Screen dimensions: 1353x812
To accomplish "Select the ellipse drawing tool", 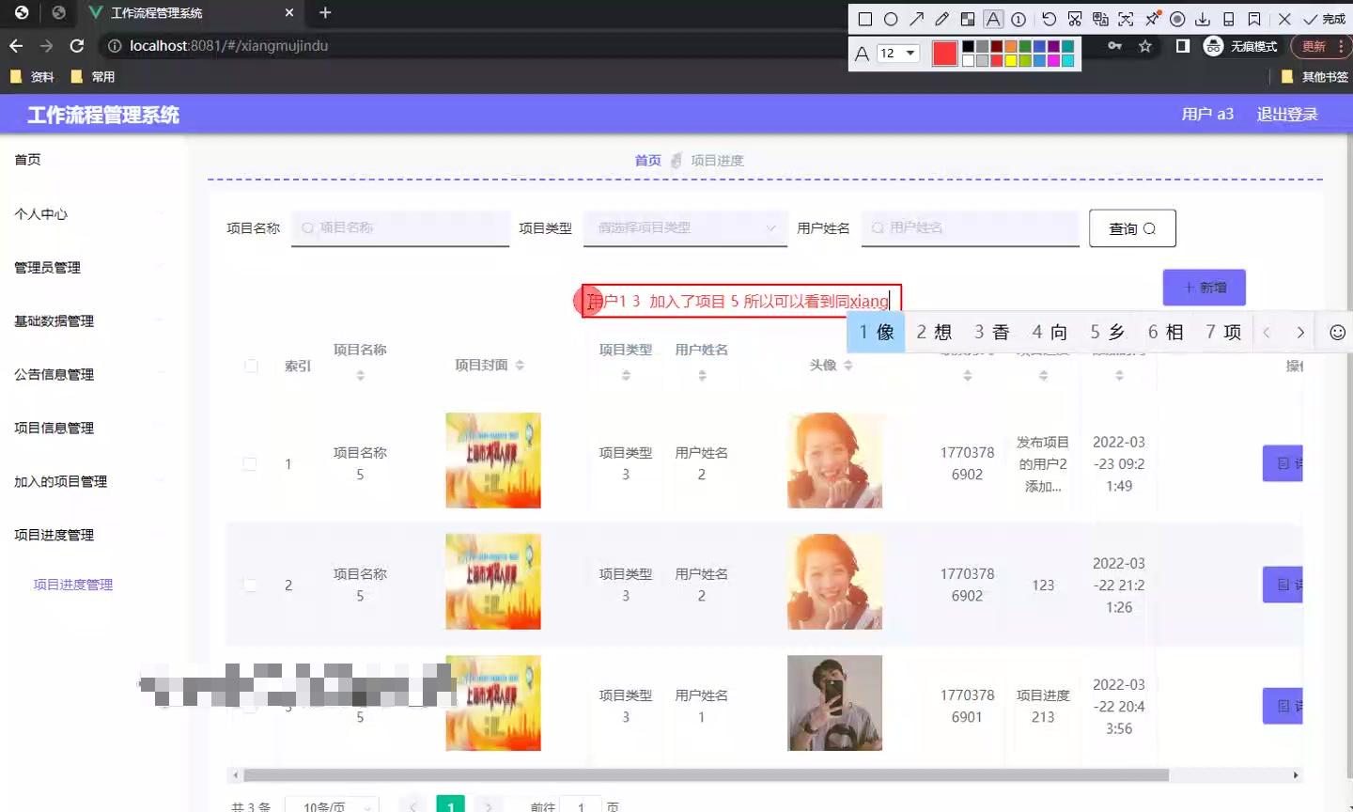I will (891, 17).
